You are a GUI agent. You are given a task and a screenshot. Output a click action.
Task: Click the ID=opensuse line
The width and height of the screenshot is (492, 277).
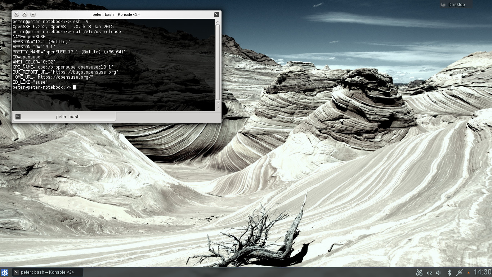[26, 57]
